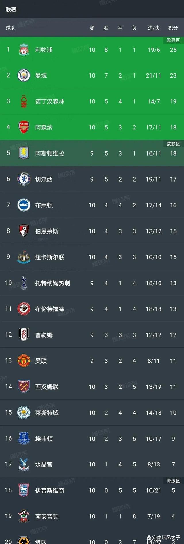Click the Liverpool club crest icon
This screenshot has width=184, height=544.
pyautogui.click(x=24, y=50)
